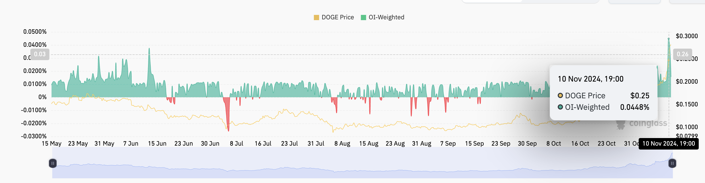Viewport: 705px width, 183px height.
Task: Click the yellow DOGE Price legend swatch
Action: click(317, 17)
